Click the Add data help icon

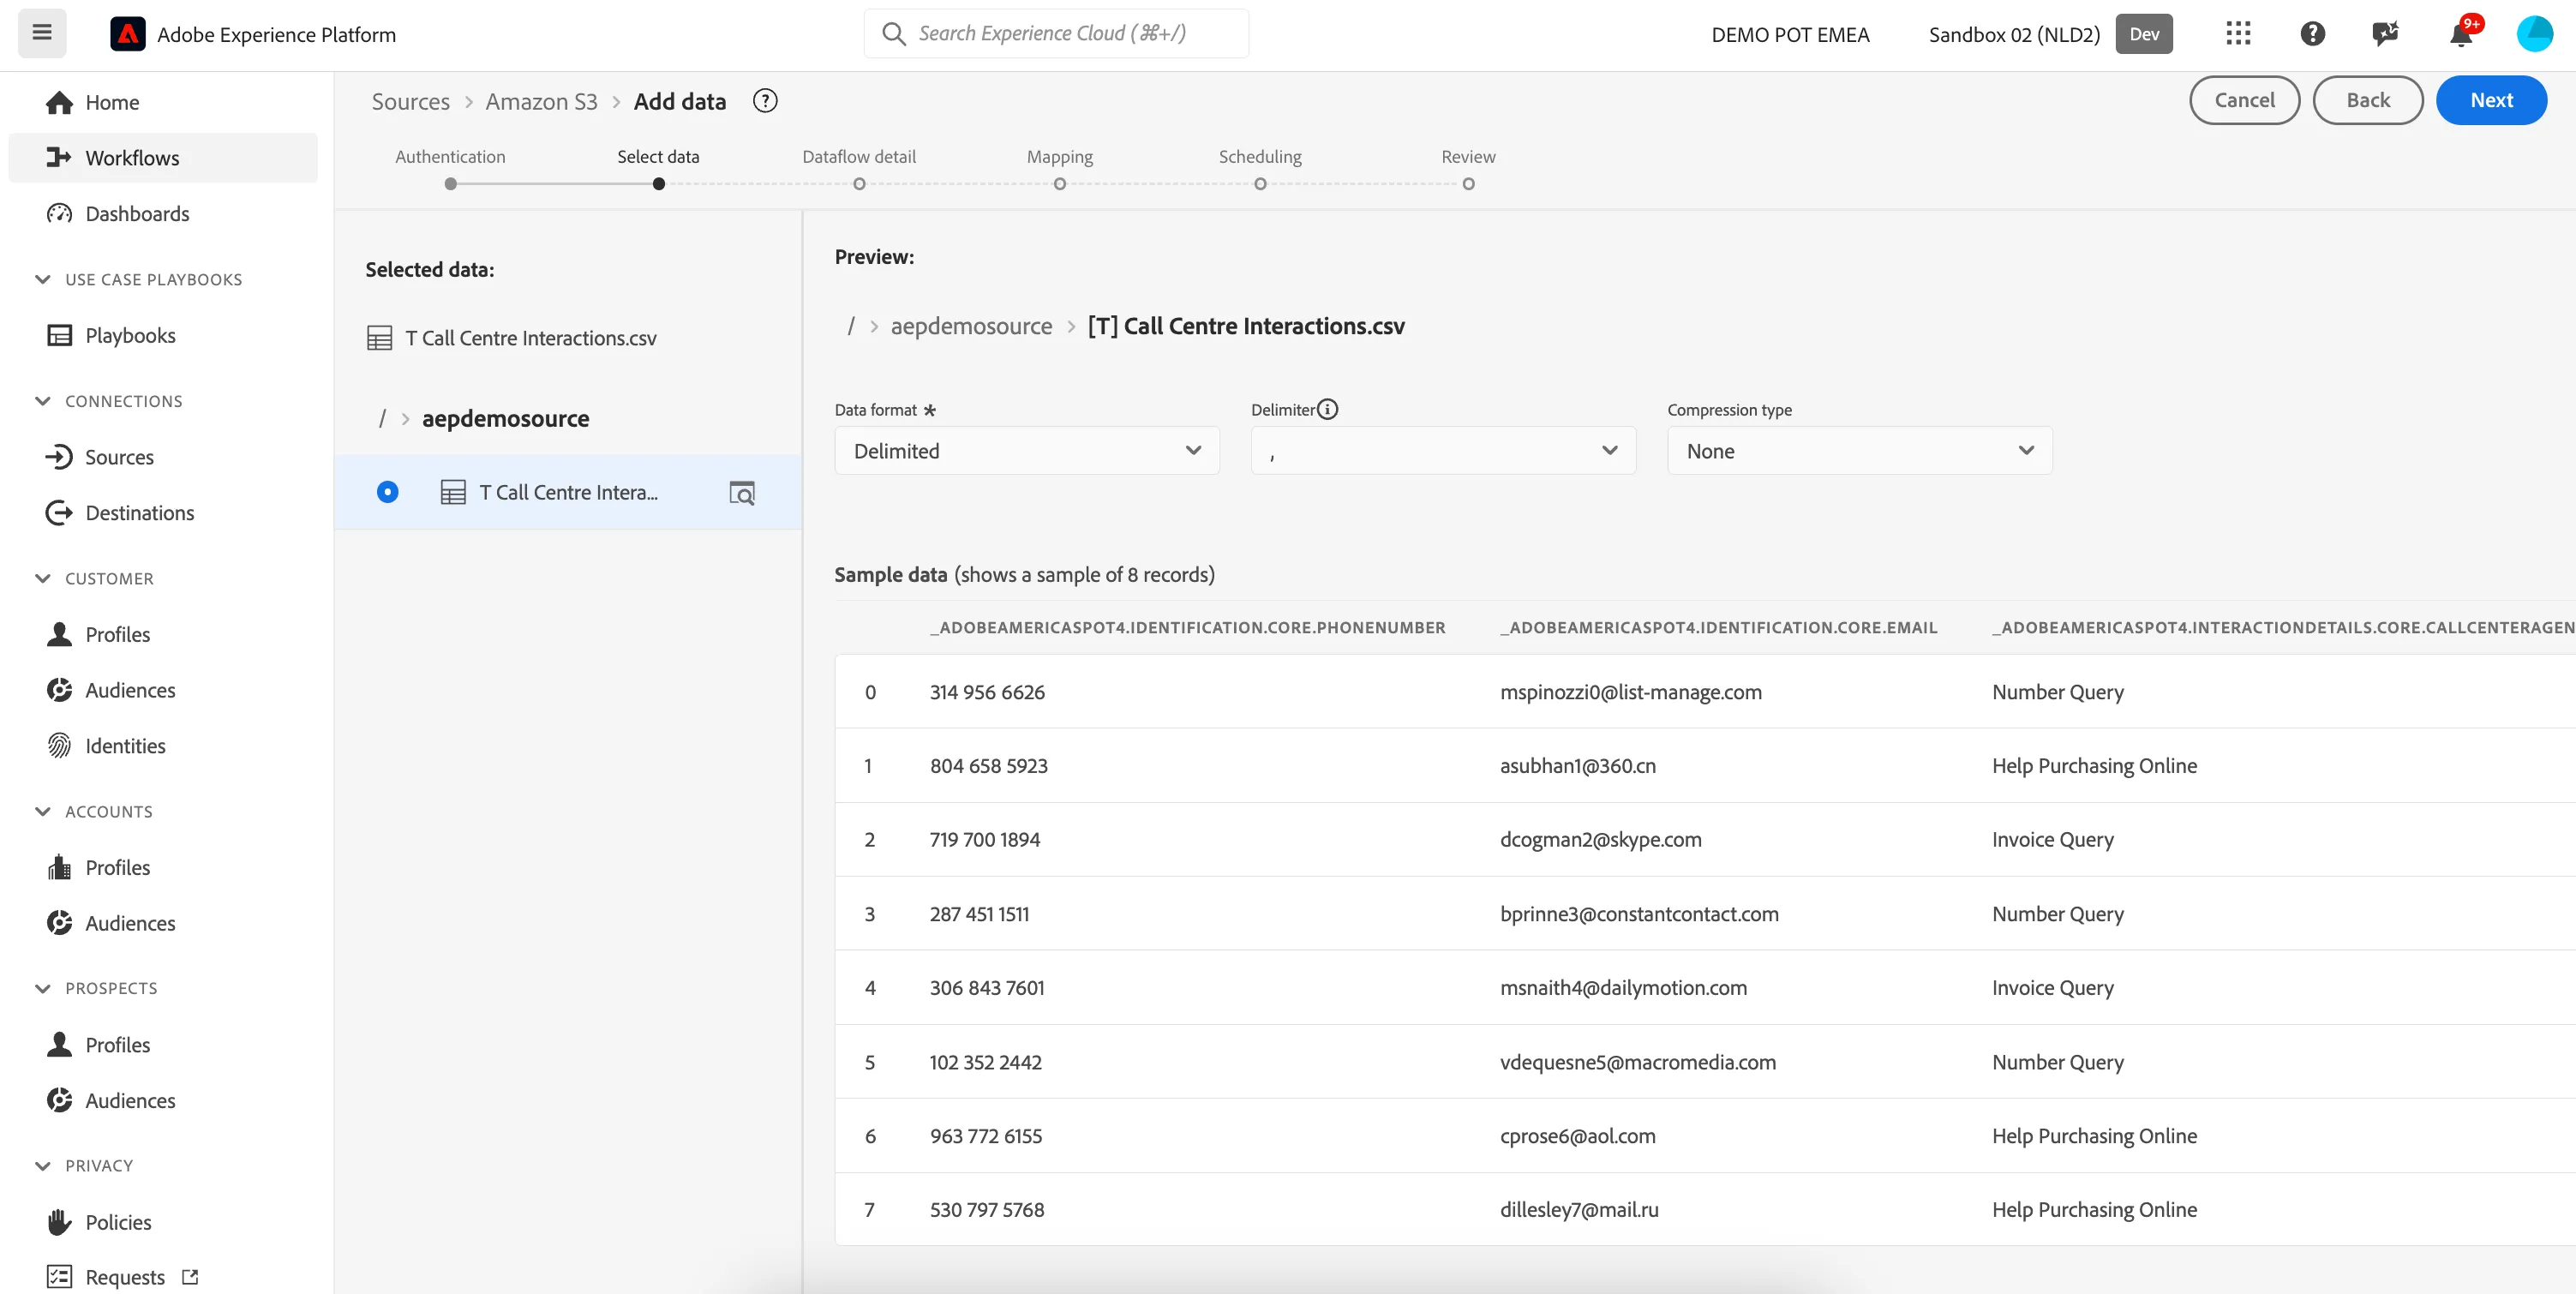(765, 101)
